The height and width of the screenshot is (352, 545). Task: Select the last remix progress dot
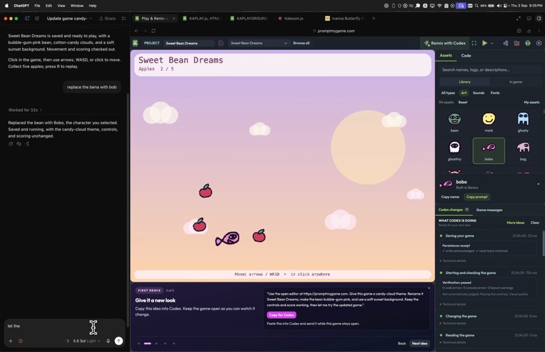point(174,344)
